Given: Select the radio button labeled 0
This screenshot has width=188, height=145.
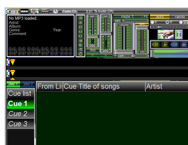Looking at the screenshot, I should [x=152, y=22].
